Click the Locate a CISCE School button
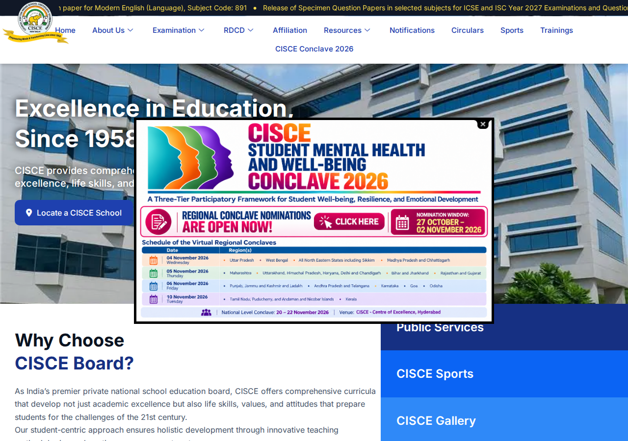Image resolution: width=628 pixels, height=441 pixels. pos(74,213)
